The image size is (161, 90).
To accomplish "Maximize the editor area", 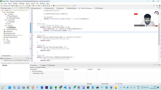I will point(160,8).
